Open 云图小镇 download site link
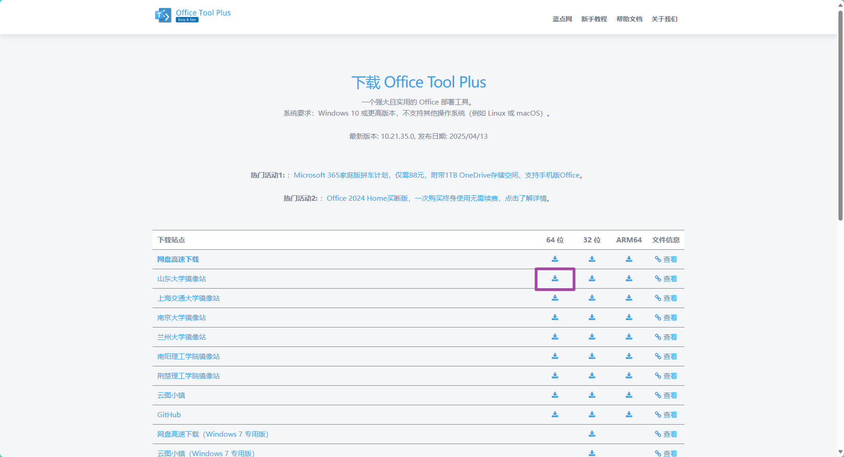 (171, 395)
